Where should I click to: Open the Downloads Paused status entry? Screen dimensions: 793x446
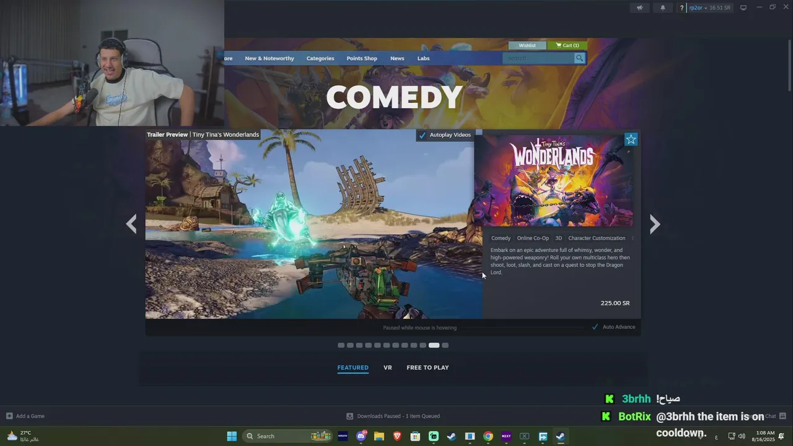398,416
